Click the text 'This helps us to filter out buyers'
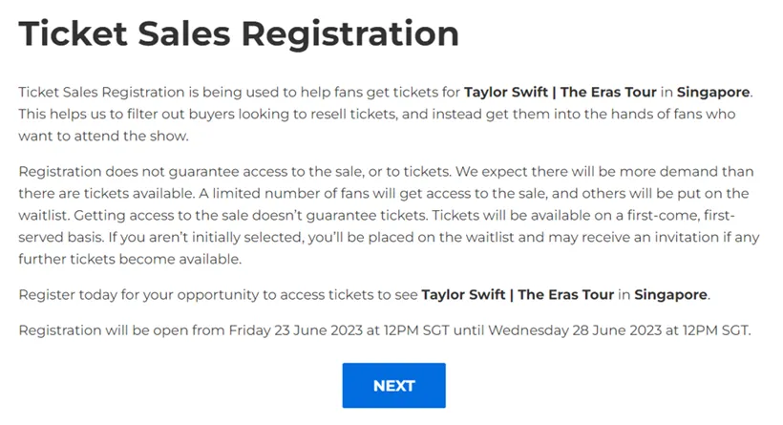783x425 pixels. click(127, 115)
